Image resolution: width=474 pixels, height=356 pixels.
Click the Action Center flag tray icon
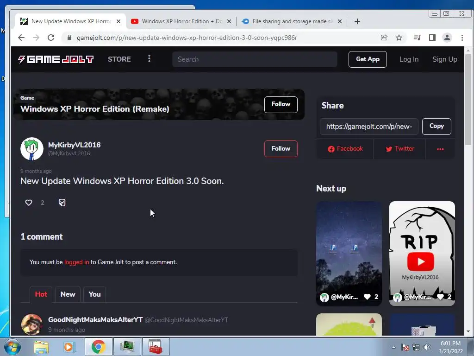tap(405, 347)
